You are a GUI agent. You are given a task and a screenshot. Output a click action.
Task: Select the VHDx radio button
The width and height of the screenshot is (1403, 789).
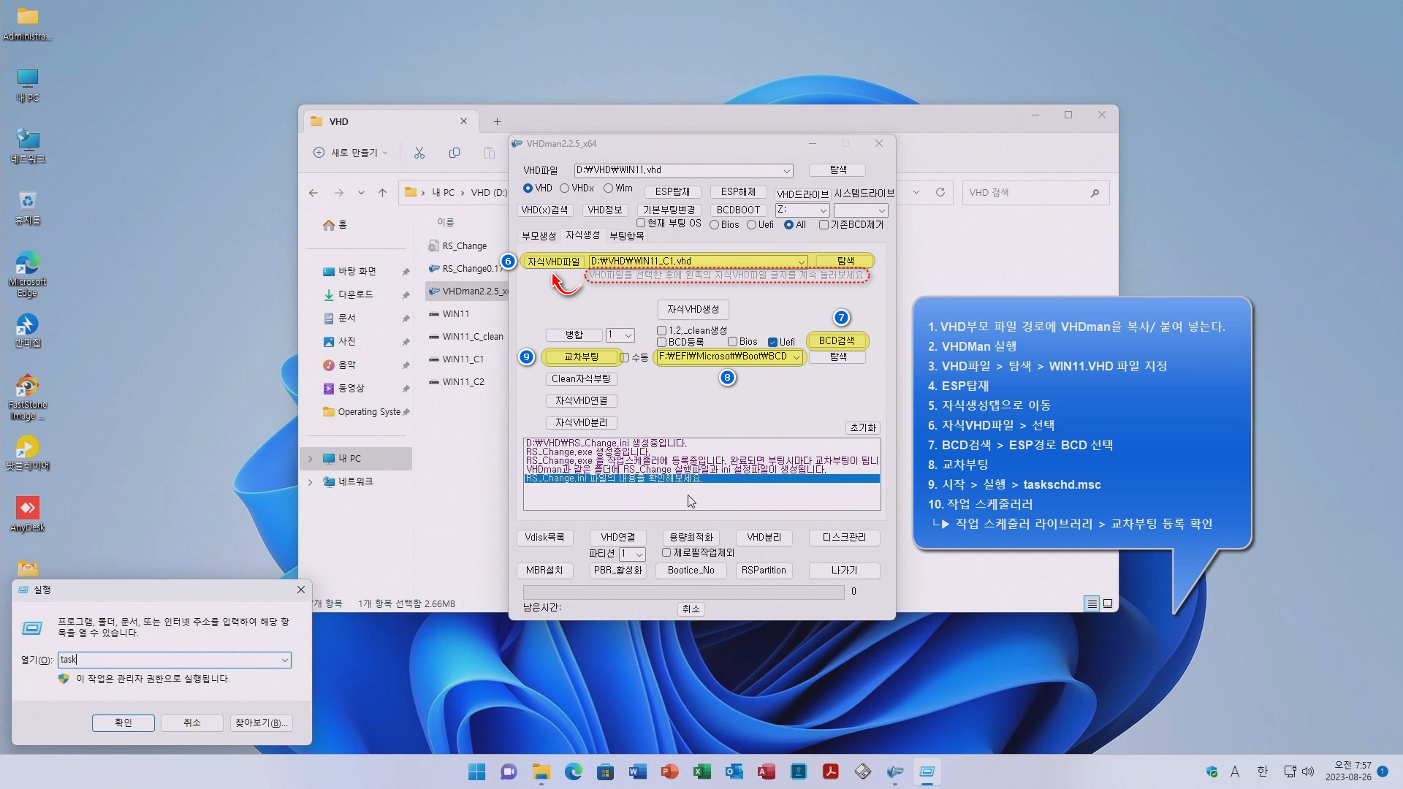[565, 188]
